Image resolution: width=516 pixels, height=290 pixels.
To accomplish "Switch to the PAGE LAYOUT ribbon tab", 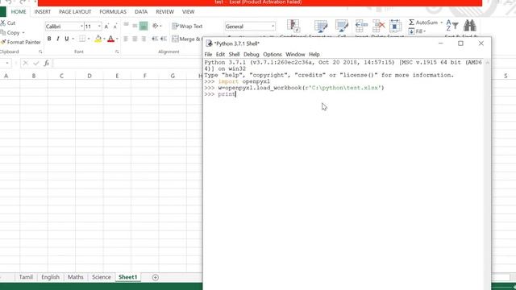I will tap(75, 11).
